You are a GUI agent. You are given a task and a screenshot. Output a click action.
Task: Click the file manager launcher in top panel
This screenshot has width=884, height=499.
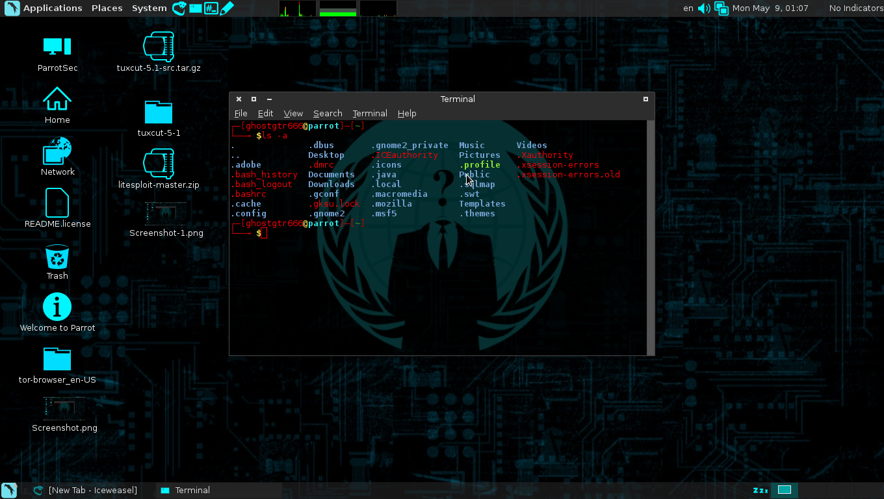(x=195, y=8)
